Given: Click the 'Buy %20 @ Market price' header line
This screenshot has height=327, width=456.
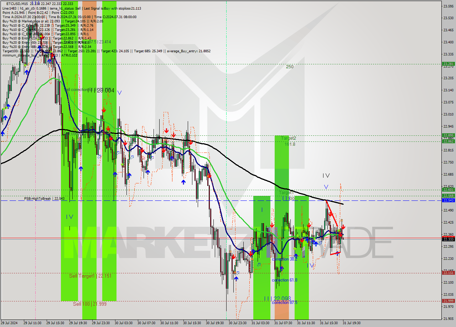Looking at the screenshot, I should point(53,21).
